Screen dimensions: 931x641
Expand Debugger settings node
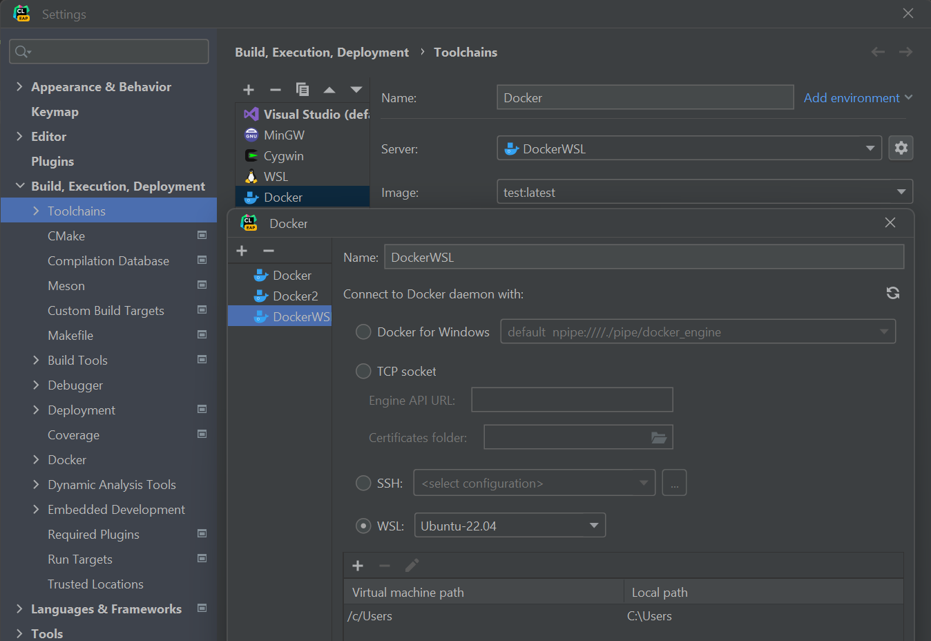click(x=36, y=385)
